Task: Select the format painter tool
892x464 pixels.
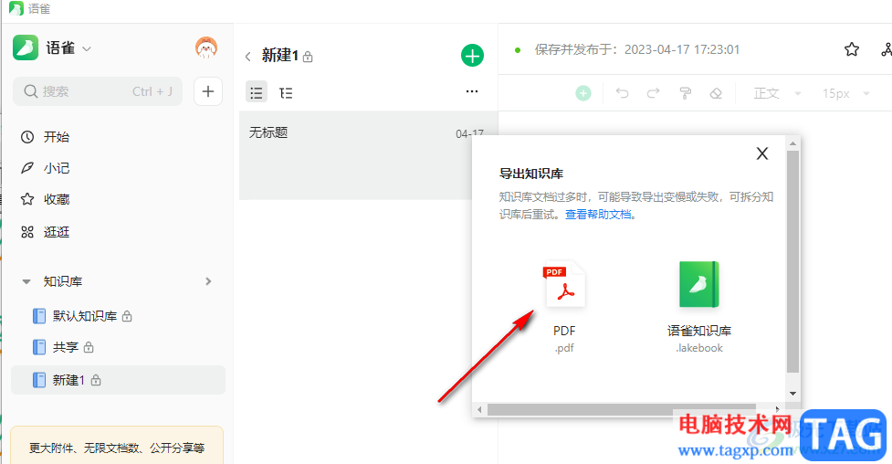Action: click(x=686, y=93)
